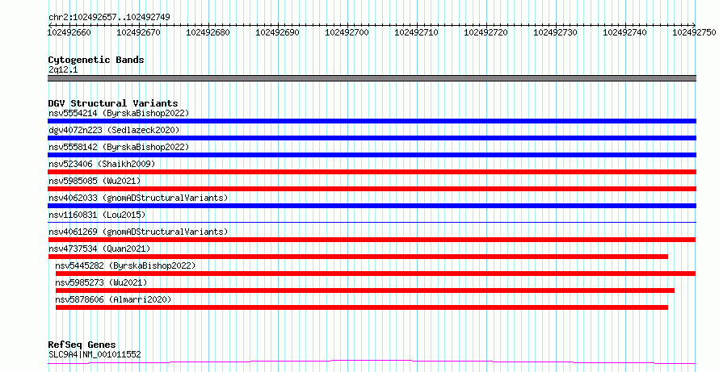Click the thin nsv1160831 (Lou2015) line
Screen dimensions: 719x372
(x=372, y=222)
